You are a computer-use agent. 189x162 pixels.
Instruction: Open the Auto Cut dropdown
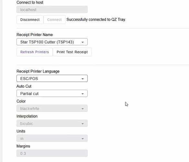52,93
